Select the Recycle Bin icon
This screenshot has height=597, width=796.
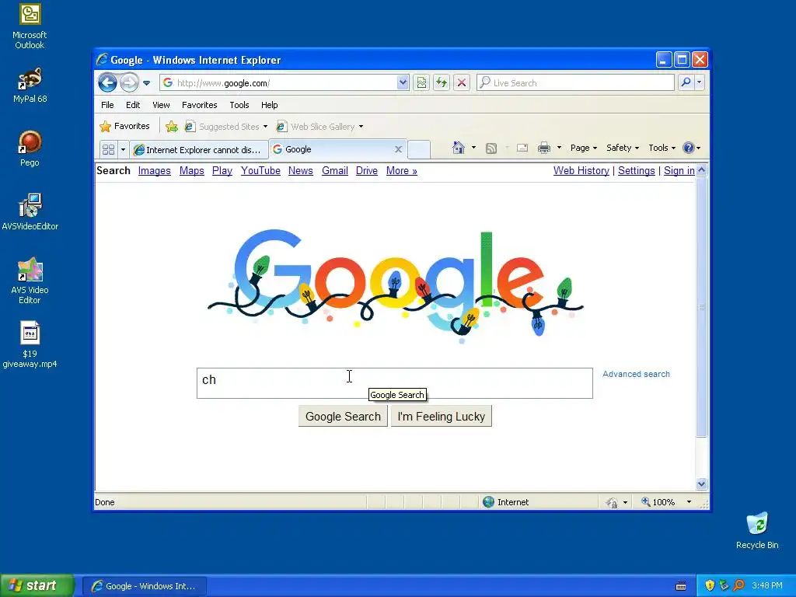tap(757, 531)
